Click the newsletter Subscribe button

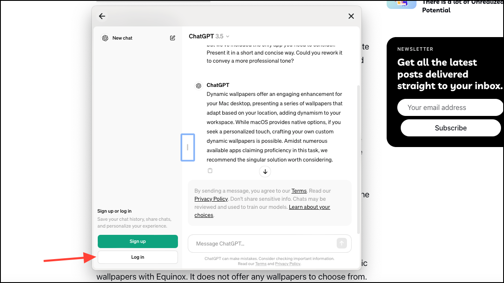[451, 128]
